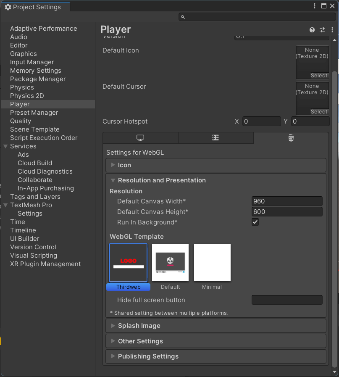Open Player settings help via question mark icon
Image resolution: width=339 pixels, height=377 pixels.
(312, 30)
